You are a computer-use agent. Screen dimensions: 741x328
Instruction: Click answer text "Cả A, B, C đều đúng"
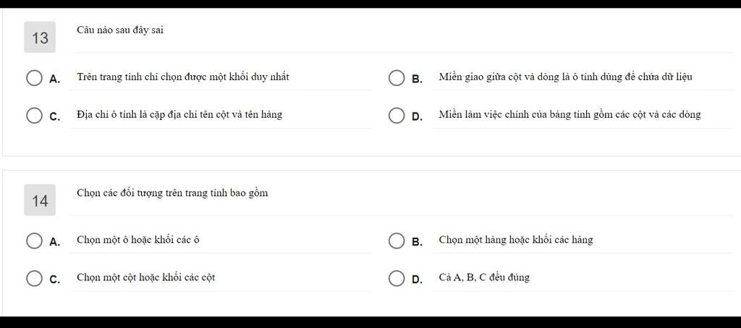pos(484,277)
